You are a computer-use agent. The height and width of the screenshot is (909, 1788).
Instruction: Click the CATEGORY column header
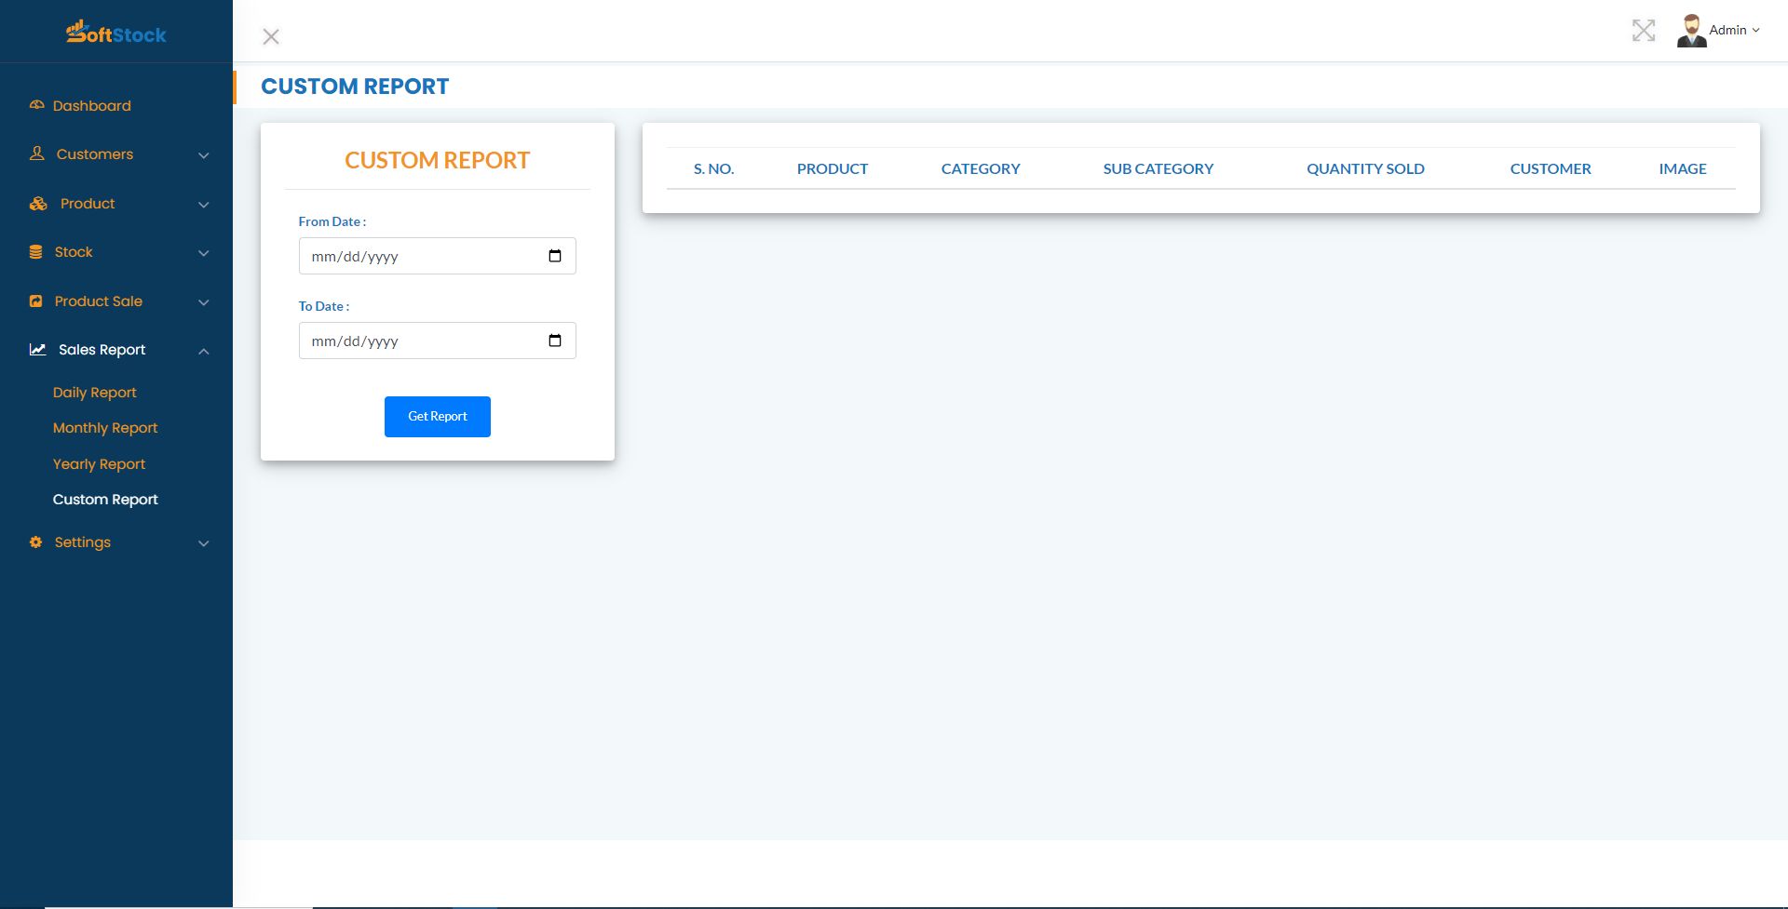[981, 168]
